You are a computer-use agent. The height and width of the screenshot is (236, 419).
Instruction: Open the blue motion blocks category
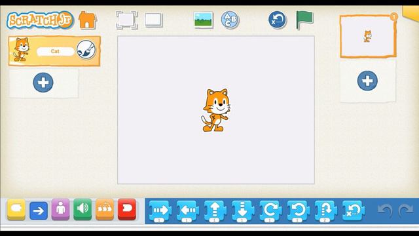point(39,210)
